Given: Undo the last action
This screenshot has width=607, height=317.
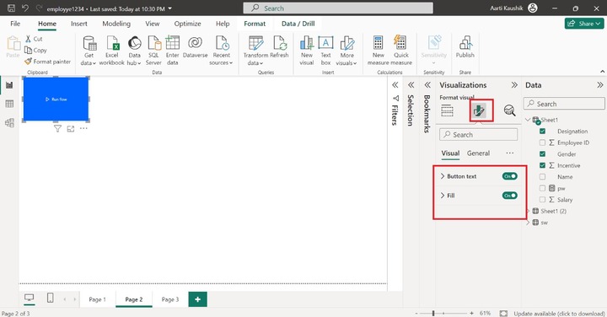Looking at the screenshot, I should tap(25, 8).
